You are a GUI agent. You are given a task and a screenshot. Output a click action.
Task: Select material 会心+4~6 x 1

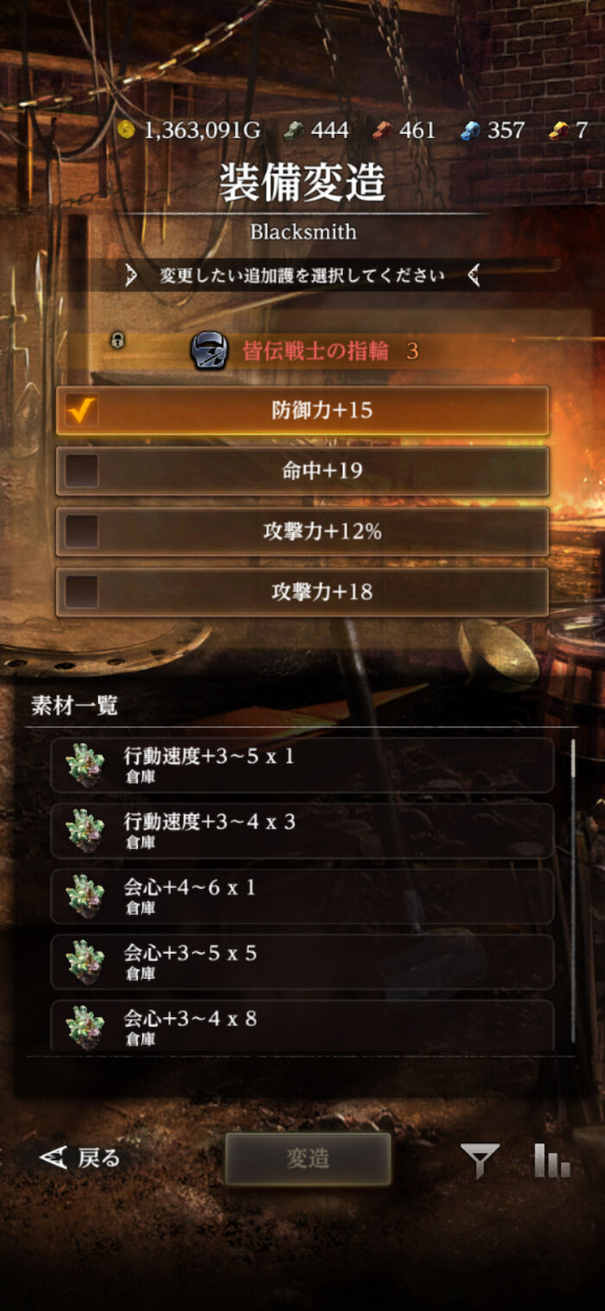tap(302, 897)
